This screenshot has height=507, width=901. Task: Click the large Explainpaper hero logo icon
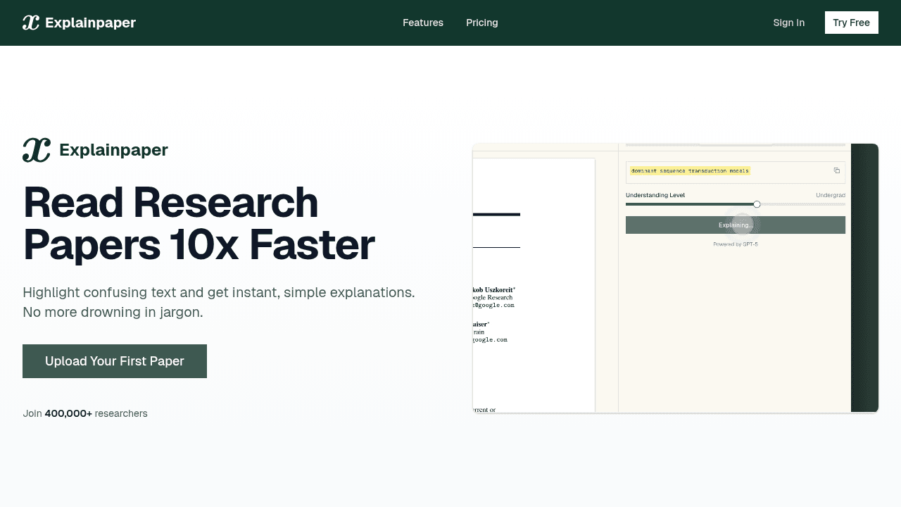tap(37, 150)
